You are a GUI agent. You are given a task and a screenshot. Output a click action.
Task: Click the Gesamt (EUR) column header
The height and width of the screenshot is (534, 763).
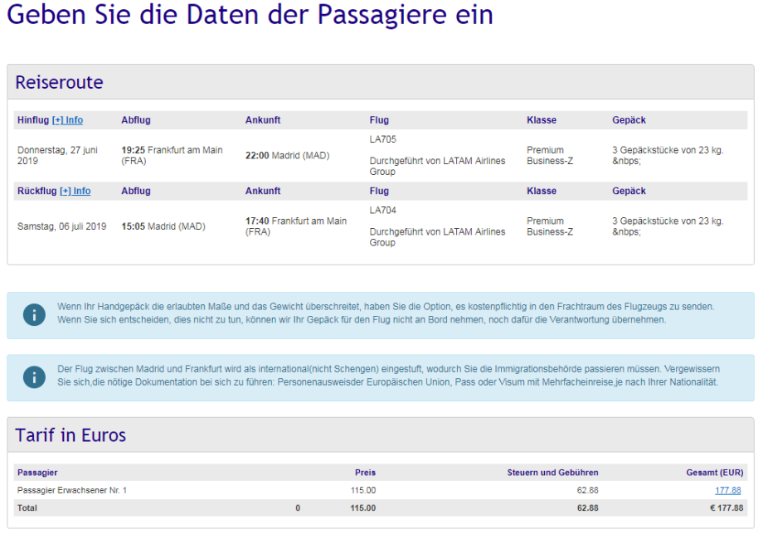pos(714,473)
